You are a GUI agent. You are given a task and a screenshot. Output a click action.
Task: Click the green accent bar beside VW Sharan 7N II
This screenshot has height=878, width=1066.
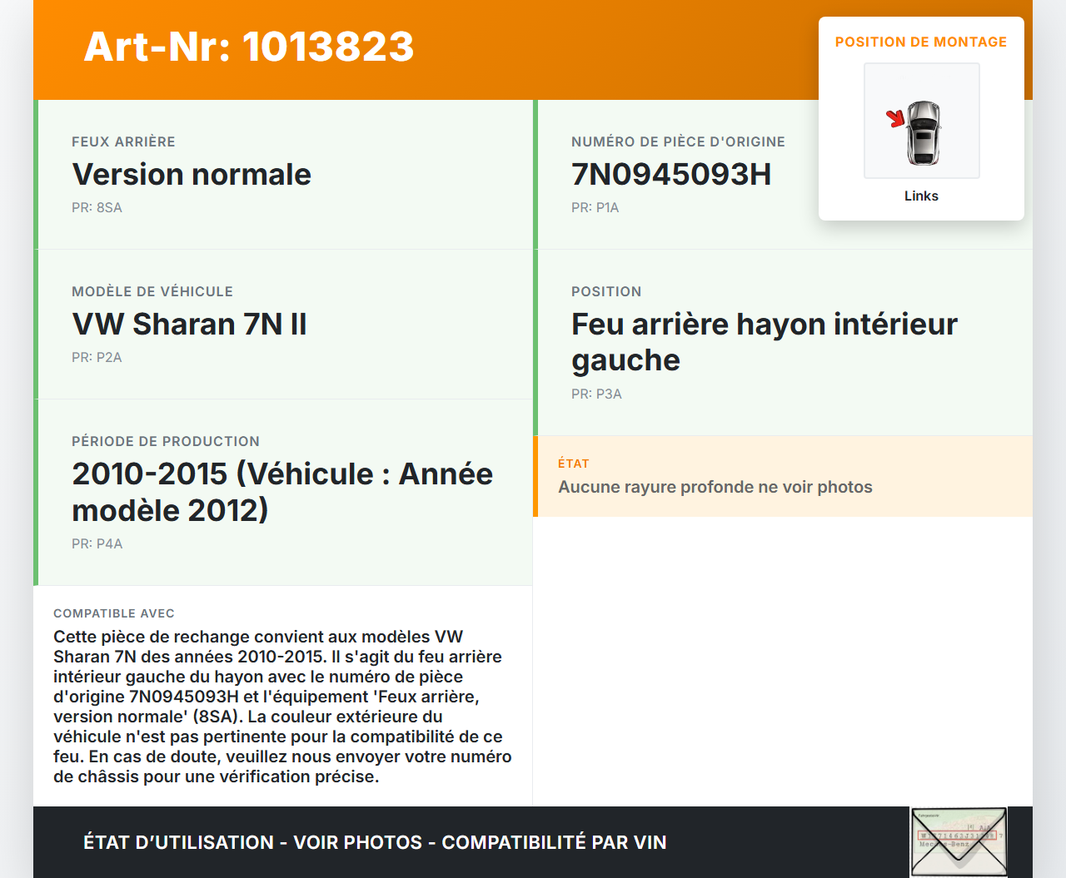click(x=36, y=324)
